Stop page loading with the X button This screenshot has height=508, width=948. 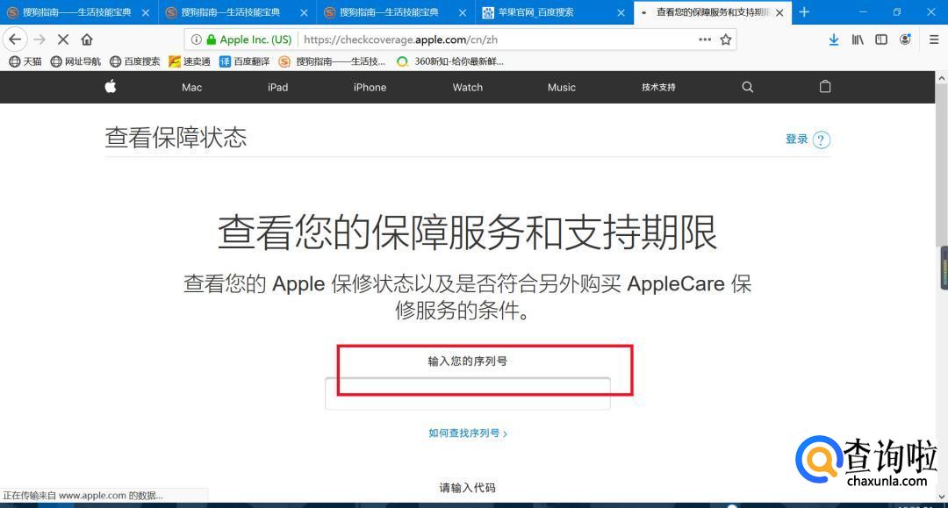click(63, 39)
